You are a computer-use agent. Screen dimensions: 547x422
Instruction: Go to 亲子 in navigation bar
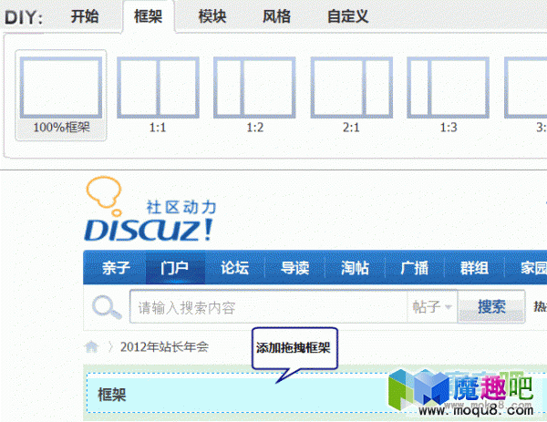click(x=116, y=268)
